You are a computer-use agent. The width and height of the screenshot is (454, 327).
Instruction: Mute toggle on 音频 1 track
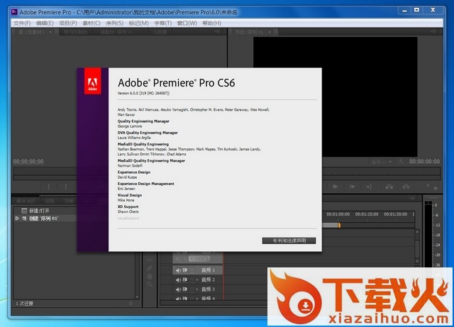point(178,270)
